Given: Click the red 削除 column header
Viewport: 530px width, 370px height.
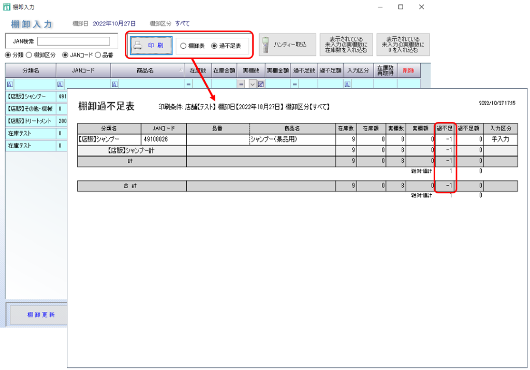Looking at the screenshot, I should (409, 70).
